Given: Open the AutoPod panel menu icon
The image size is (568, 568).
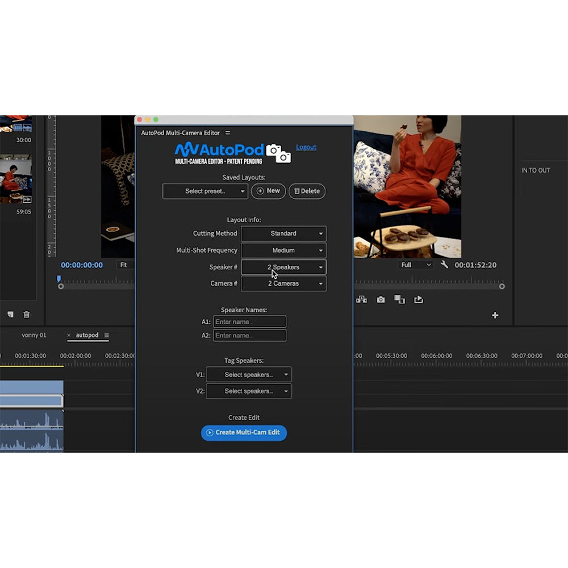Looking at the screenshot, I should 227,133.
